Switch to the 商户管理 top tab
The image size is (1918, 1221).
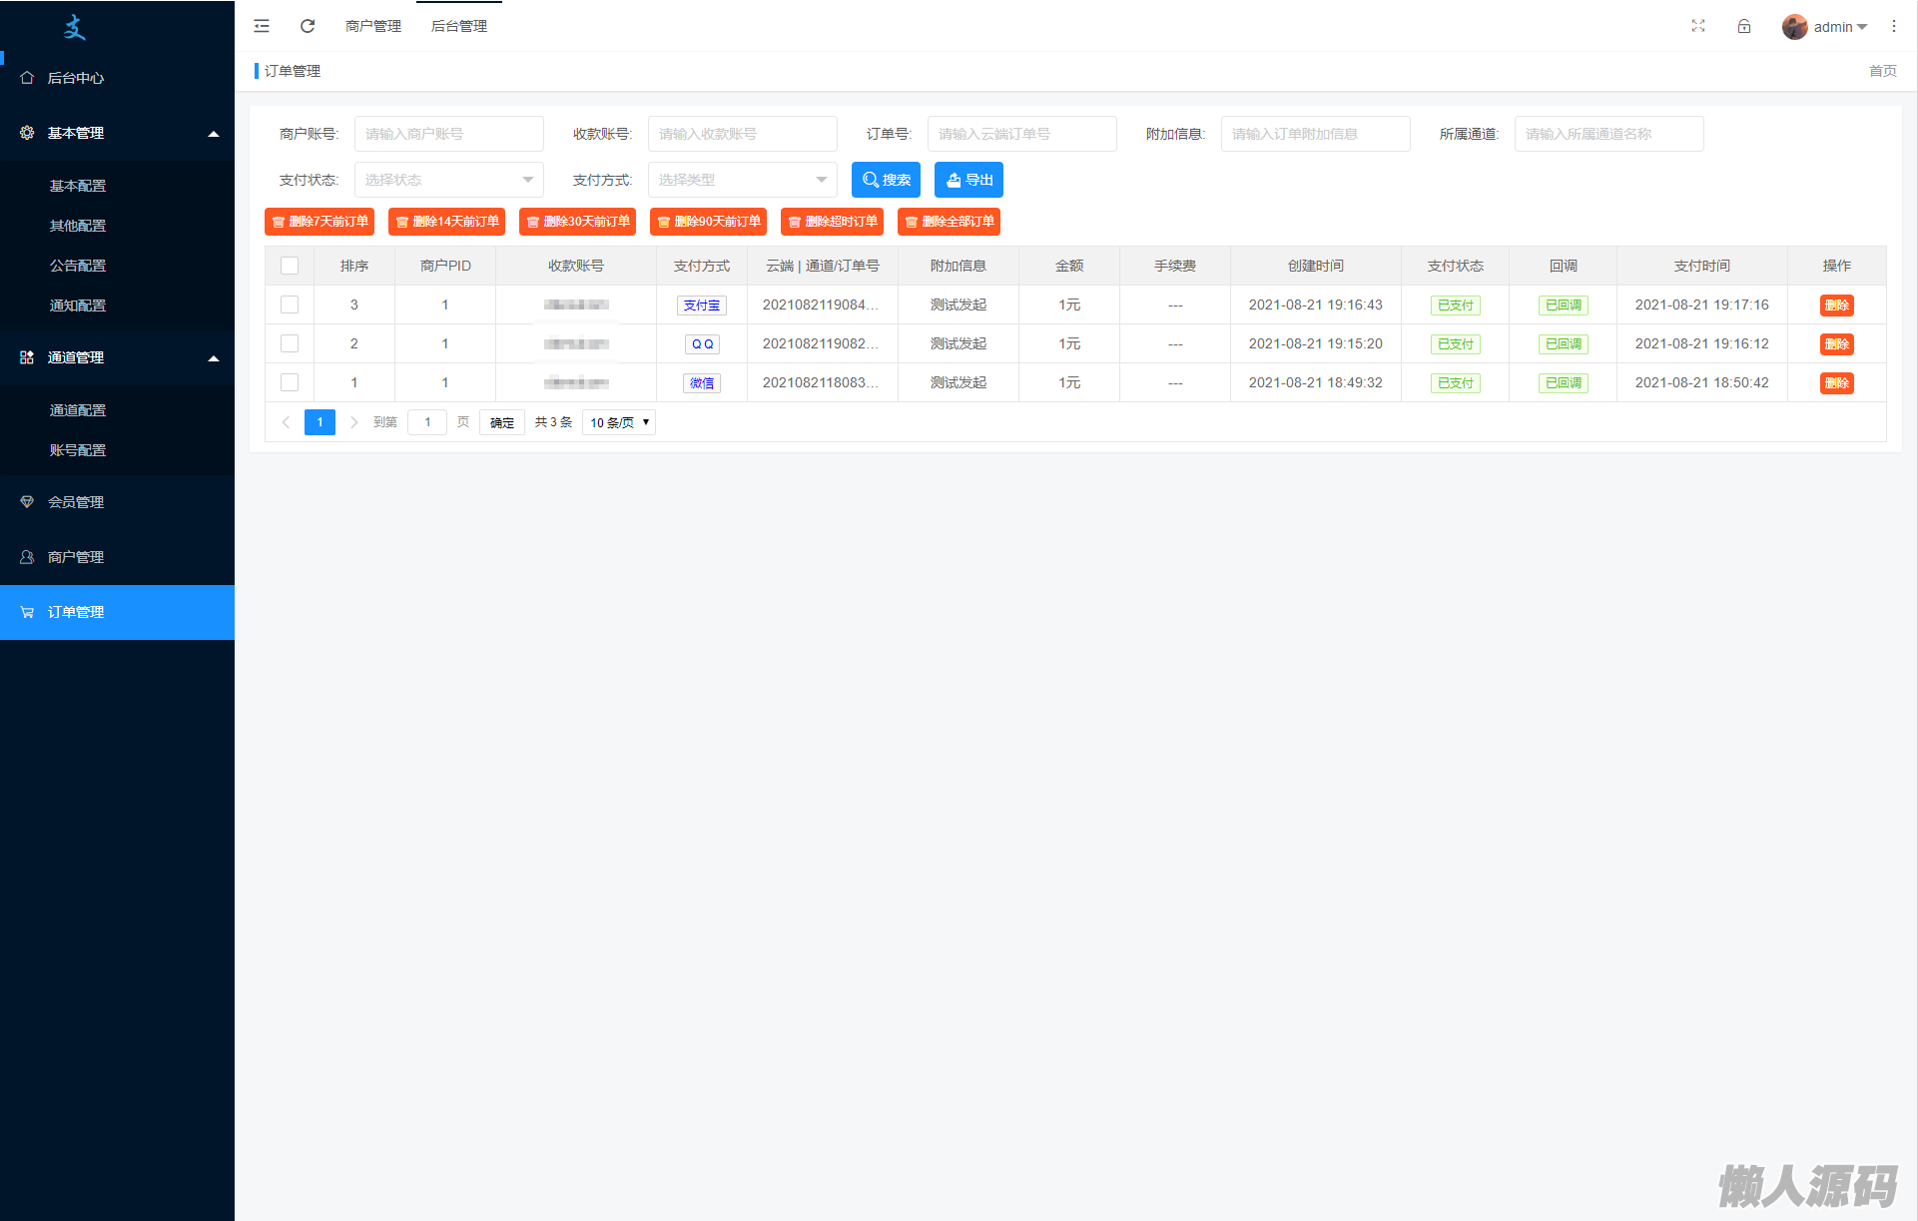pyautogui.click(x=372, y=26)
